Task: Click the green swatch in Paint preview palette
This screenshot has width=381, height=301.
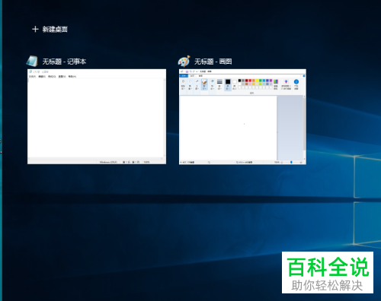Action: pyautogui.click(x=261, y=81)
